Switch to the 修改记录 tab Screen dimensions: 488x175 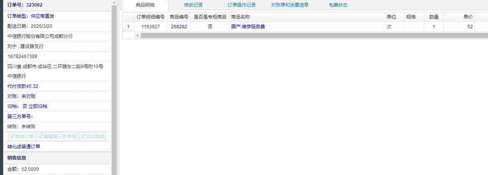[x=193, y=5]
